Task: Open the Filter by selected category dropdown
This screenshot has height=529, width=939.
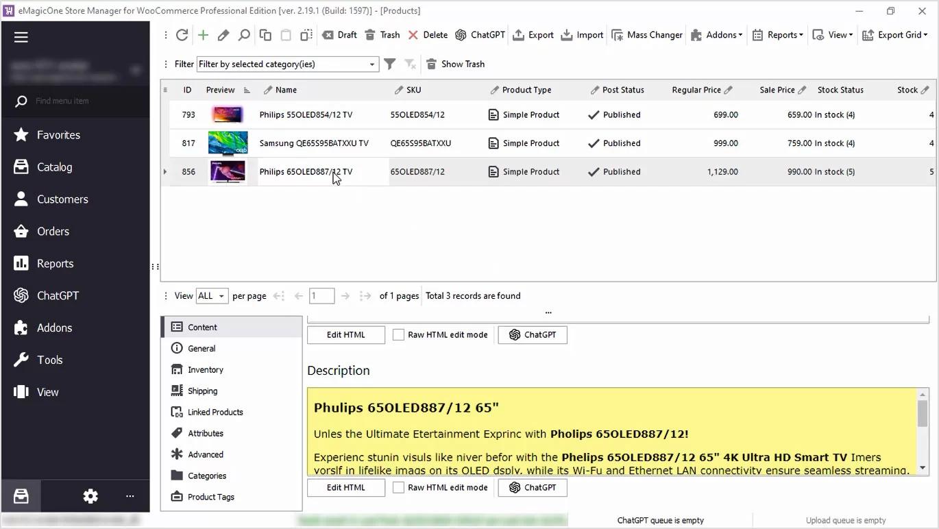Action: (371, 64)
